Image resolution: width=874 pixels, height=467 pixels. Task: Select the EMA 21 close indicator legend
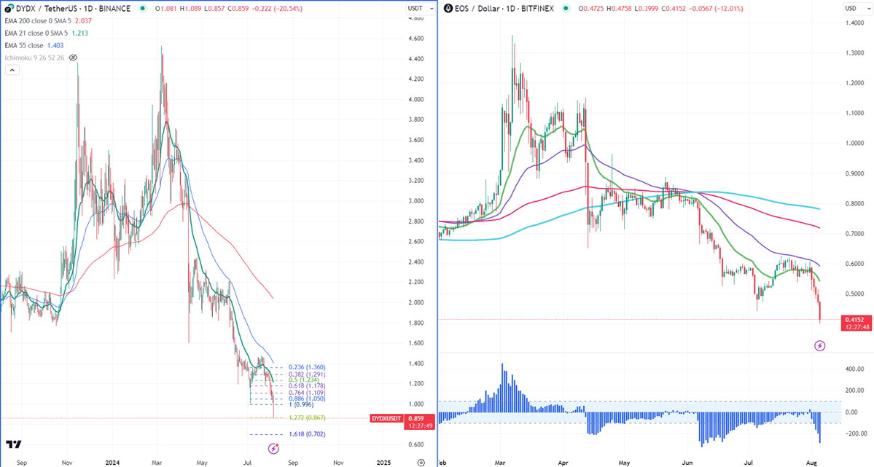(x=38, y=33)
